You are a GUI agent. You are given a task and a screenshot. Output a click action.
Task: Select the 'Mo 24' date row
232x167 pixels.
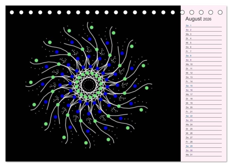click(x=204, y=124)
